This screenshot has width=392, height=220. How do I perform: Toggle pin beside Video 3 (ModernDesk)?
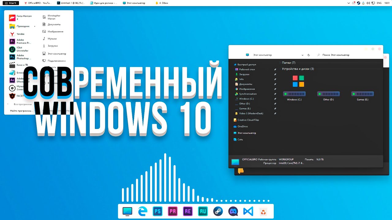(x=275, y=113)
